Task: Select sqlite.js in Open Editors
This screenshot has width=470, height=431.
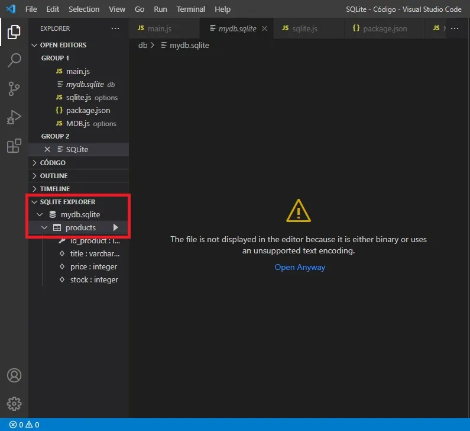Action: pyautogui.click(x=79, y=98)
